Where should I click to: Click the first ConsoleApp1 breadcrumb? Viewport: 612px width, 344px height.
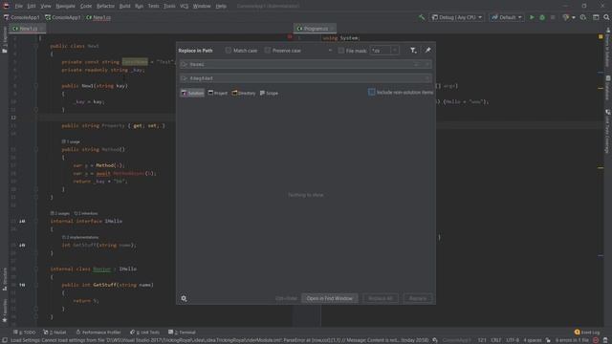tap(21, 17)
